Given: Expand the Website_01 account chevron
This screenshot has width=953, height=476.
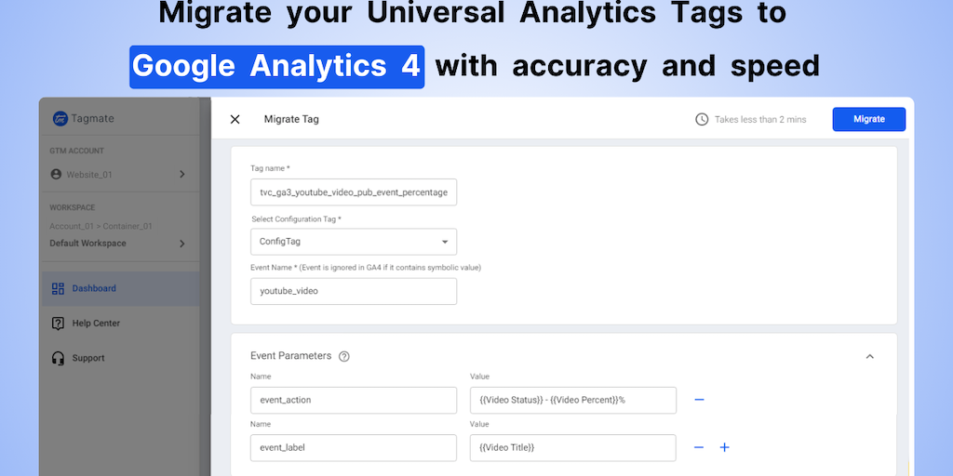Looking at the screenshot, I should coord(181,174).
